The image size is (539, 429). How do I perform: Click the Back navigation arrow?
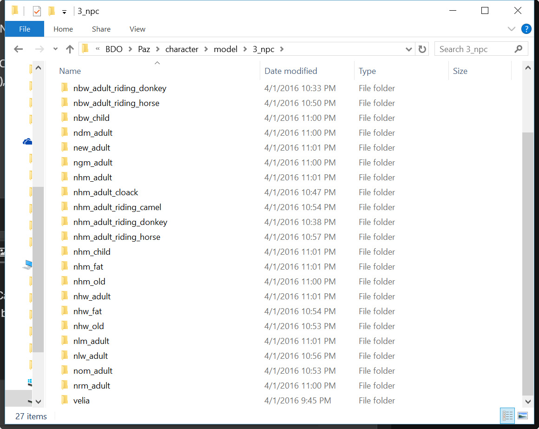tap(19, 49)
